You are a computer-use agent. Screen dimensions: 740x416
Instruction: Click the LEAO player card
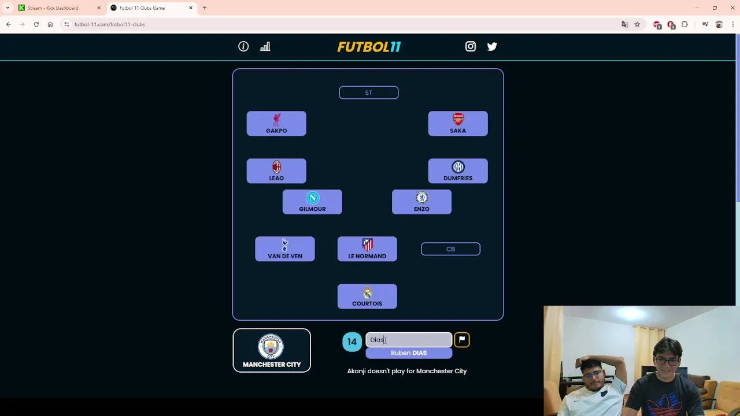click(x=276, y=171)
